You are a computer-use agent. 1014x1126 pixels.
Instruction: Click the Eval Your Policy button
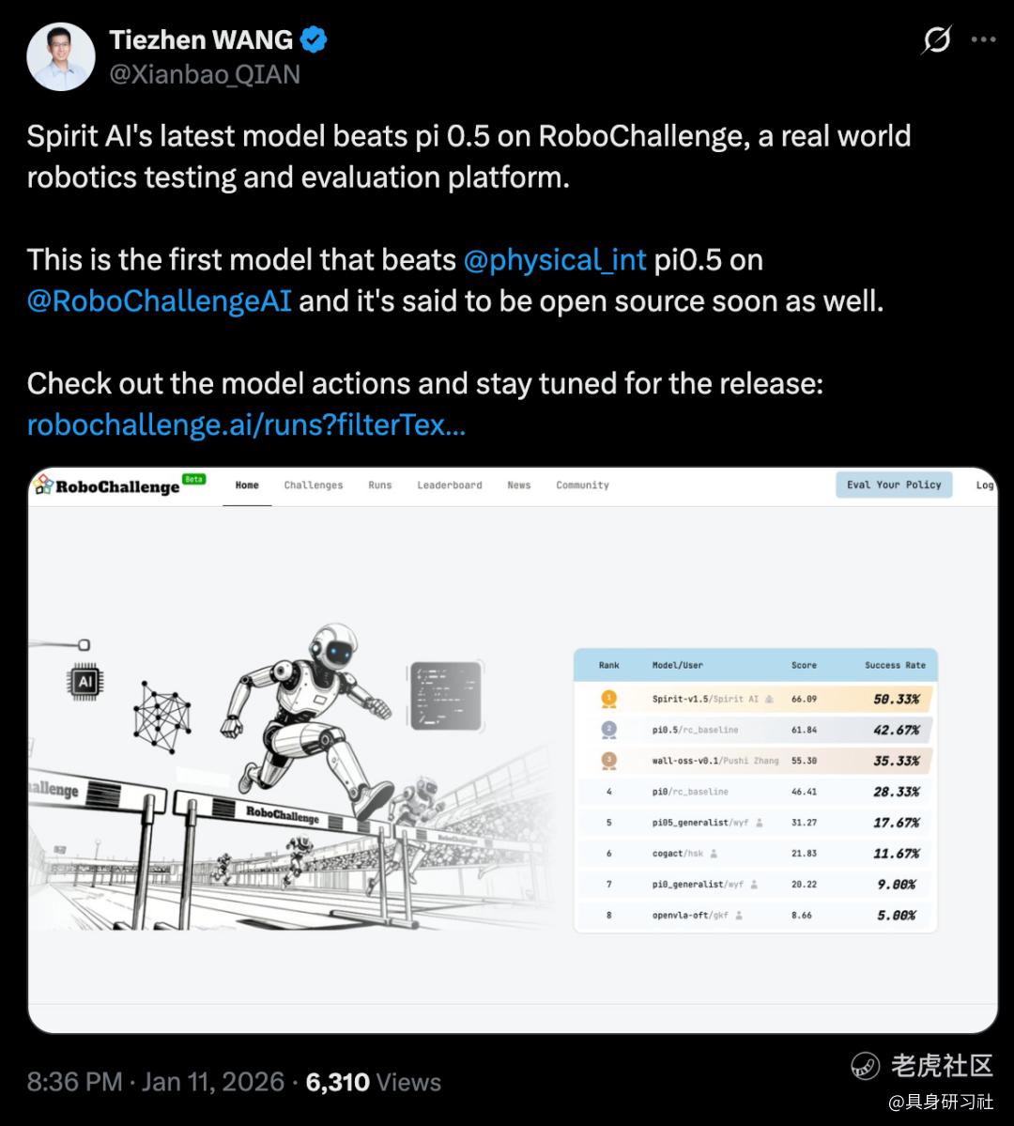894,485
